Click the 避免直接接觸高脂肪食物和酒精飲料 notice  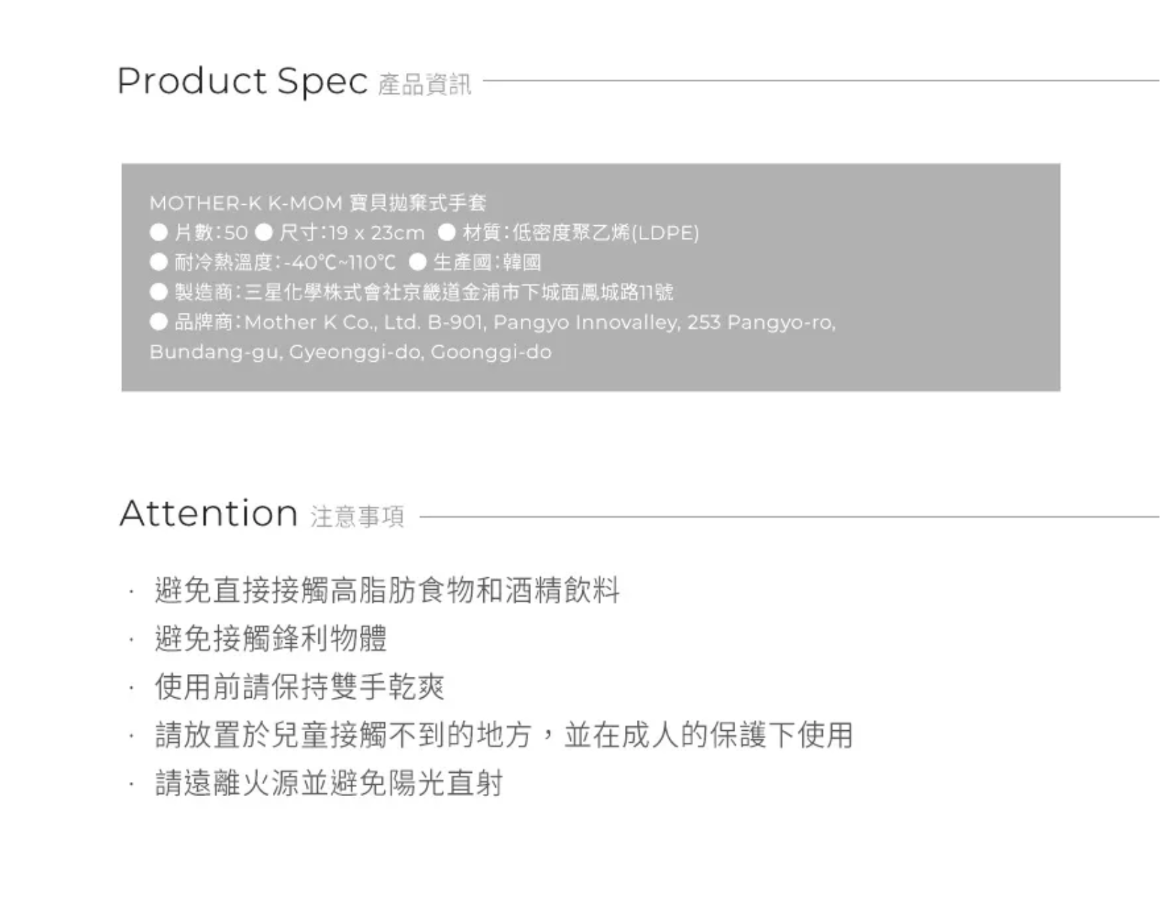point(387,590)
